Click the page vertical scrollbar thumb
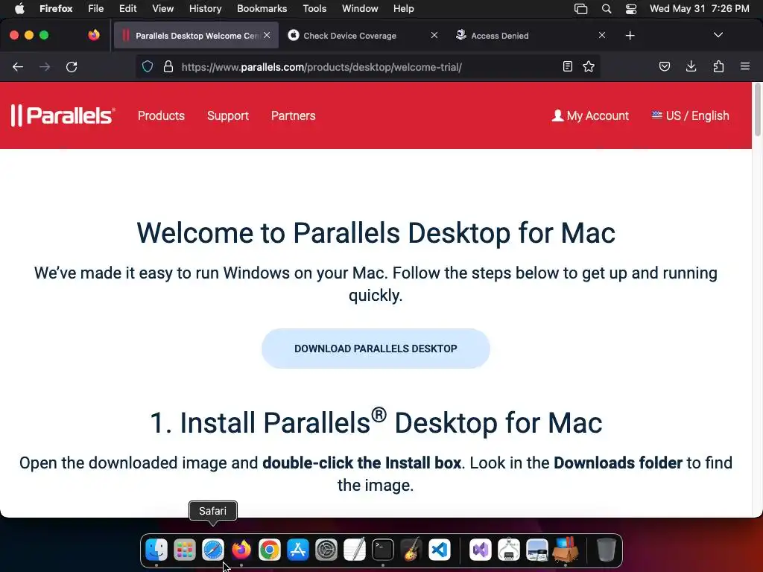Image resolution: width=763 pixels, height=572 pixels. pyautogui.click(x=757, y=110)
